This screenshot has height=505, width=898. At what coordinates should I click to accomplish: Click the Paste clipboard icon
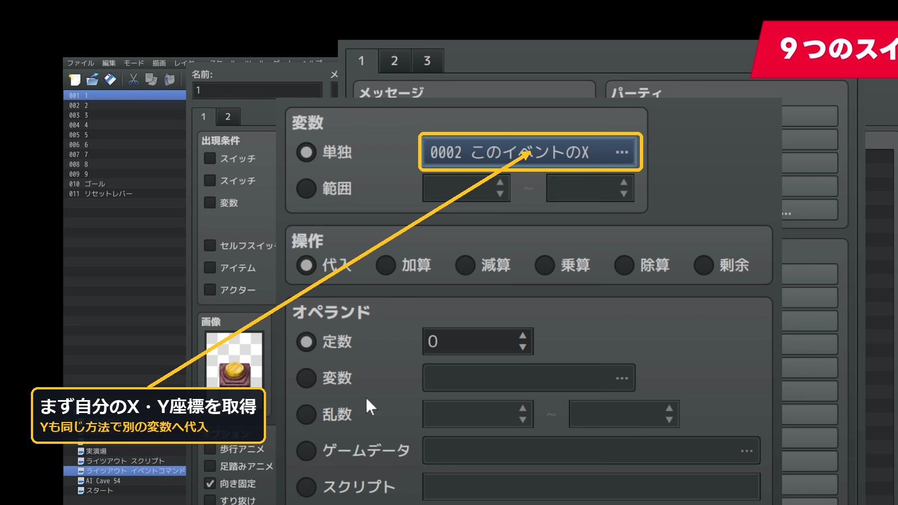click(169, 80)
